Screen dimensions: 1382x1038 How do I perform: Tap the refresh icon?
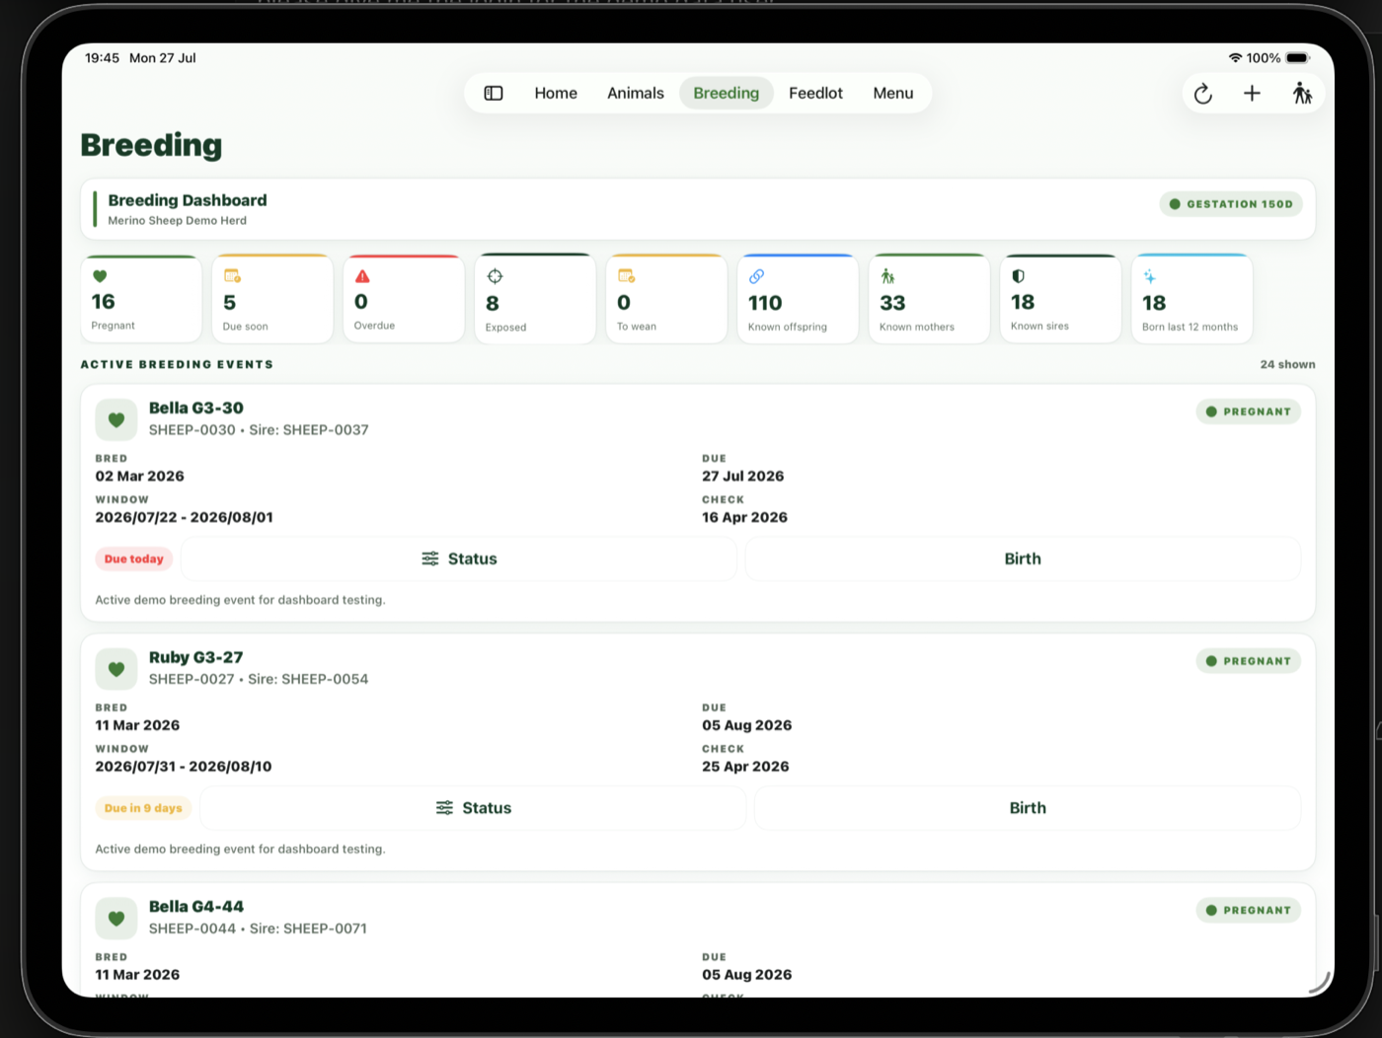[x=1202, y=94]
